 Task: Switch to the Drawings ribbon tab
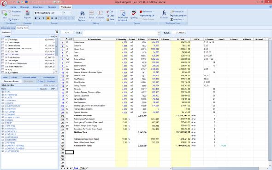tap(24, 7)
